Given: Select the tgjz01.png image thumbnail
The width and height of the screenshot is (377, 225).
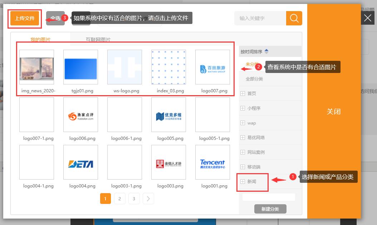Looking at the screenshot, I should click(x=80, y=67).
